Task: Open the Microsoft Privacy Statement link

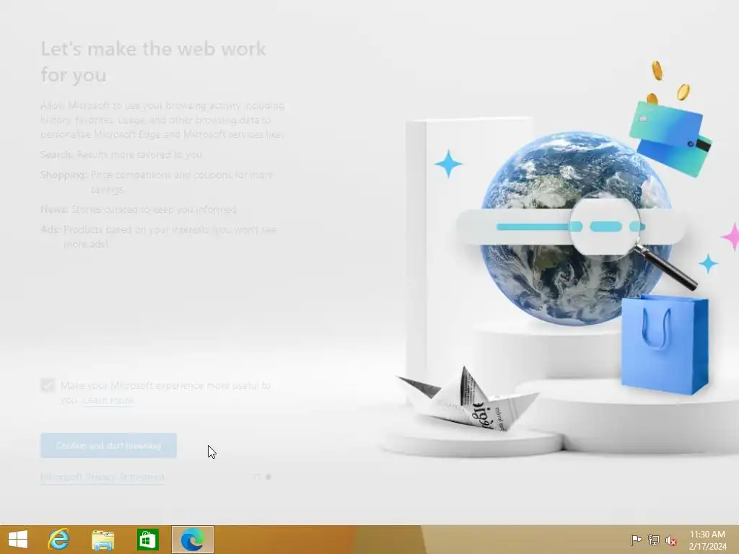Action: (x=102, y=477)
